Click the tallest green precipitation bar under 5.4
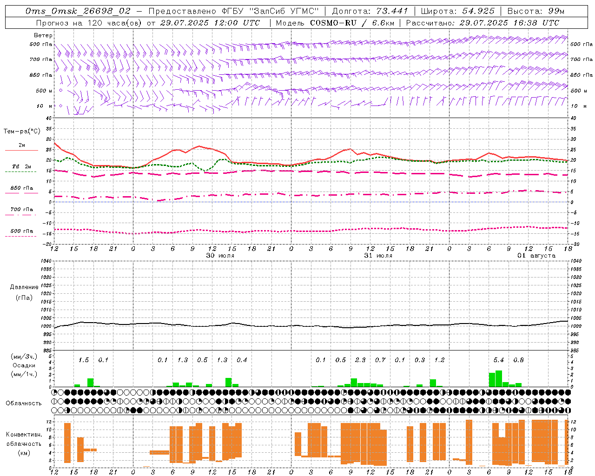This screenshot has height=476, width=595. [x=499, y=378]
